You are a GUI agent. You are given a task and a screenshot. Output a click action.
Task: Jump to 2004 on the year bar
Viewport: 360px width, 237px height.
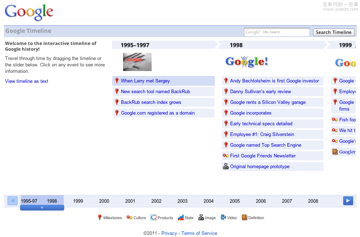[209, 201]
